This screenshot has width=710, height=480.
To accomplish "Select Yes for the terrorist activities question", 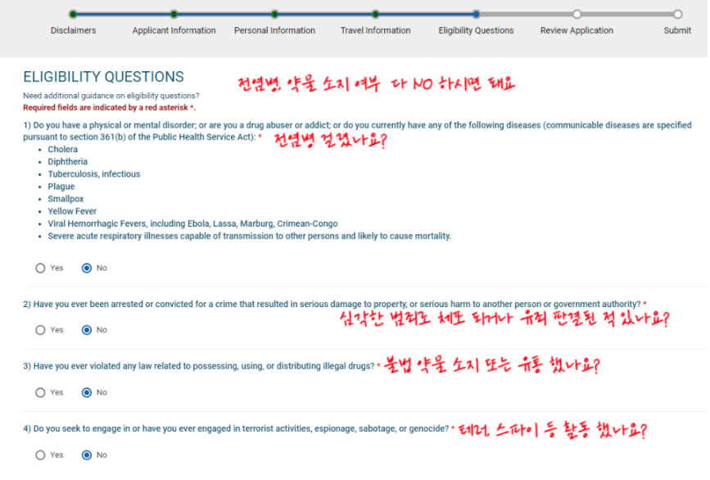I will tap(39, 455).
